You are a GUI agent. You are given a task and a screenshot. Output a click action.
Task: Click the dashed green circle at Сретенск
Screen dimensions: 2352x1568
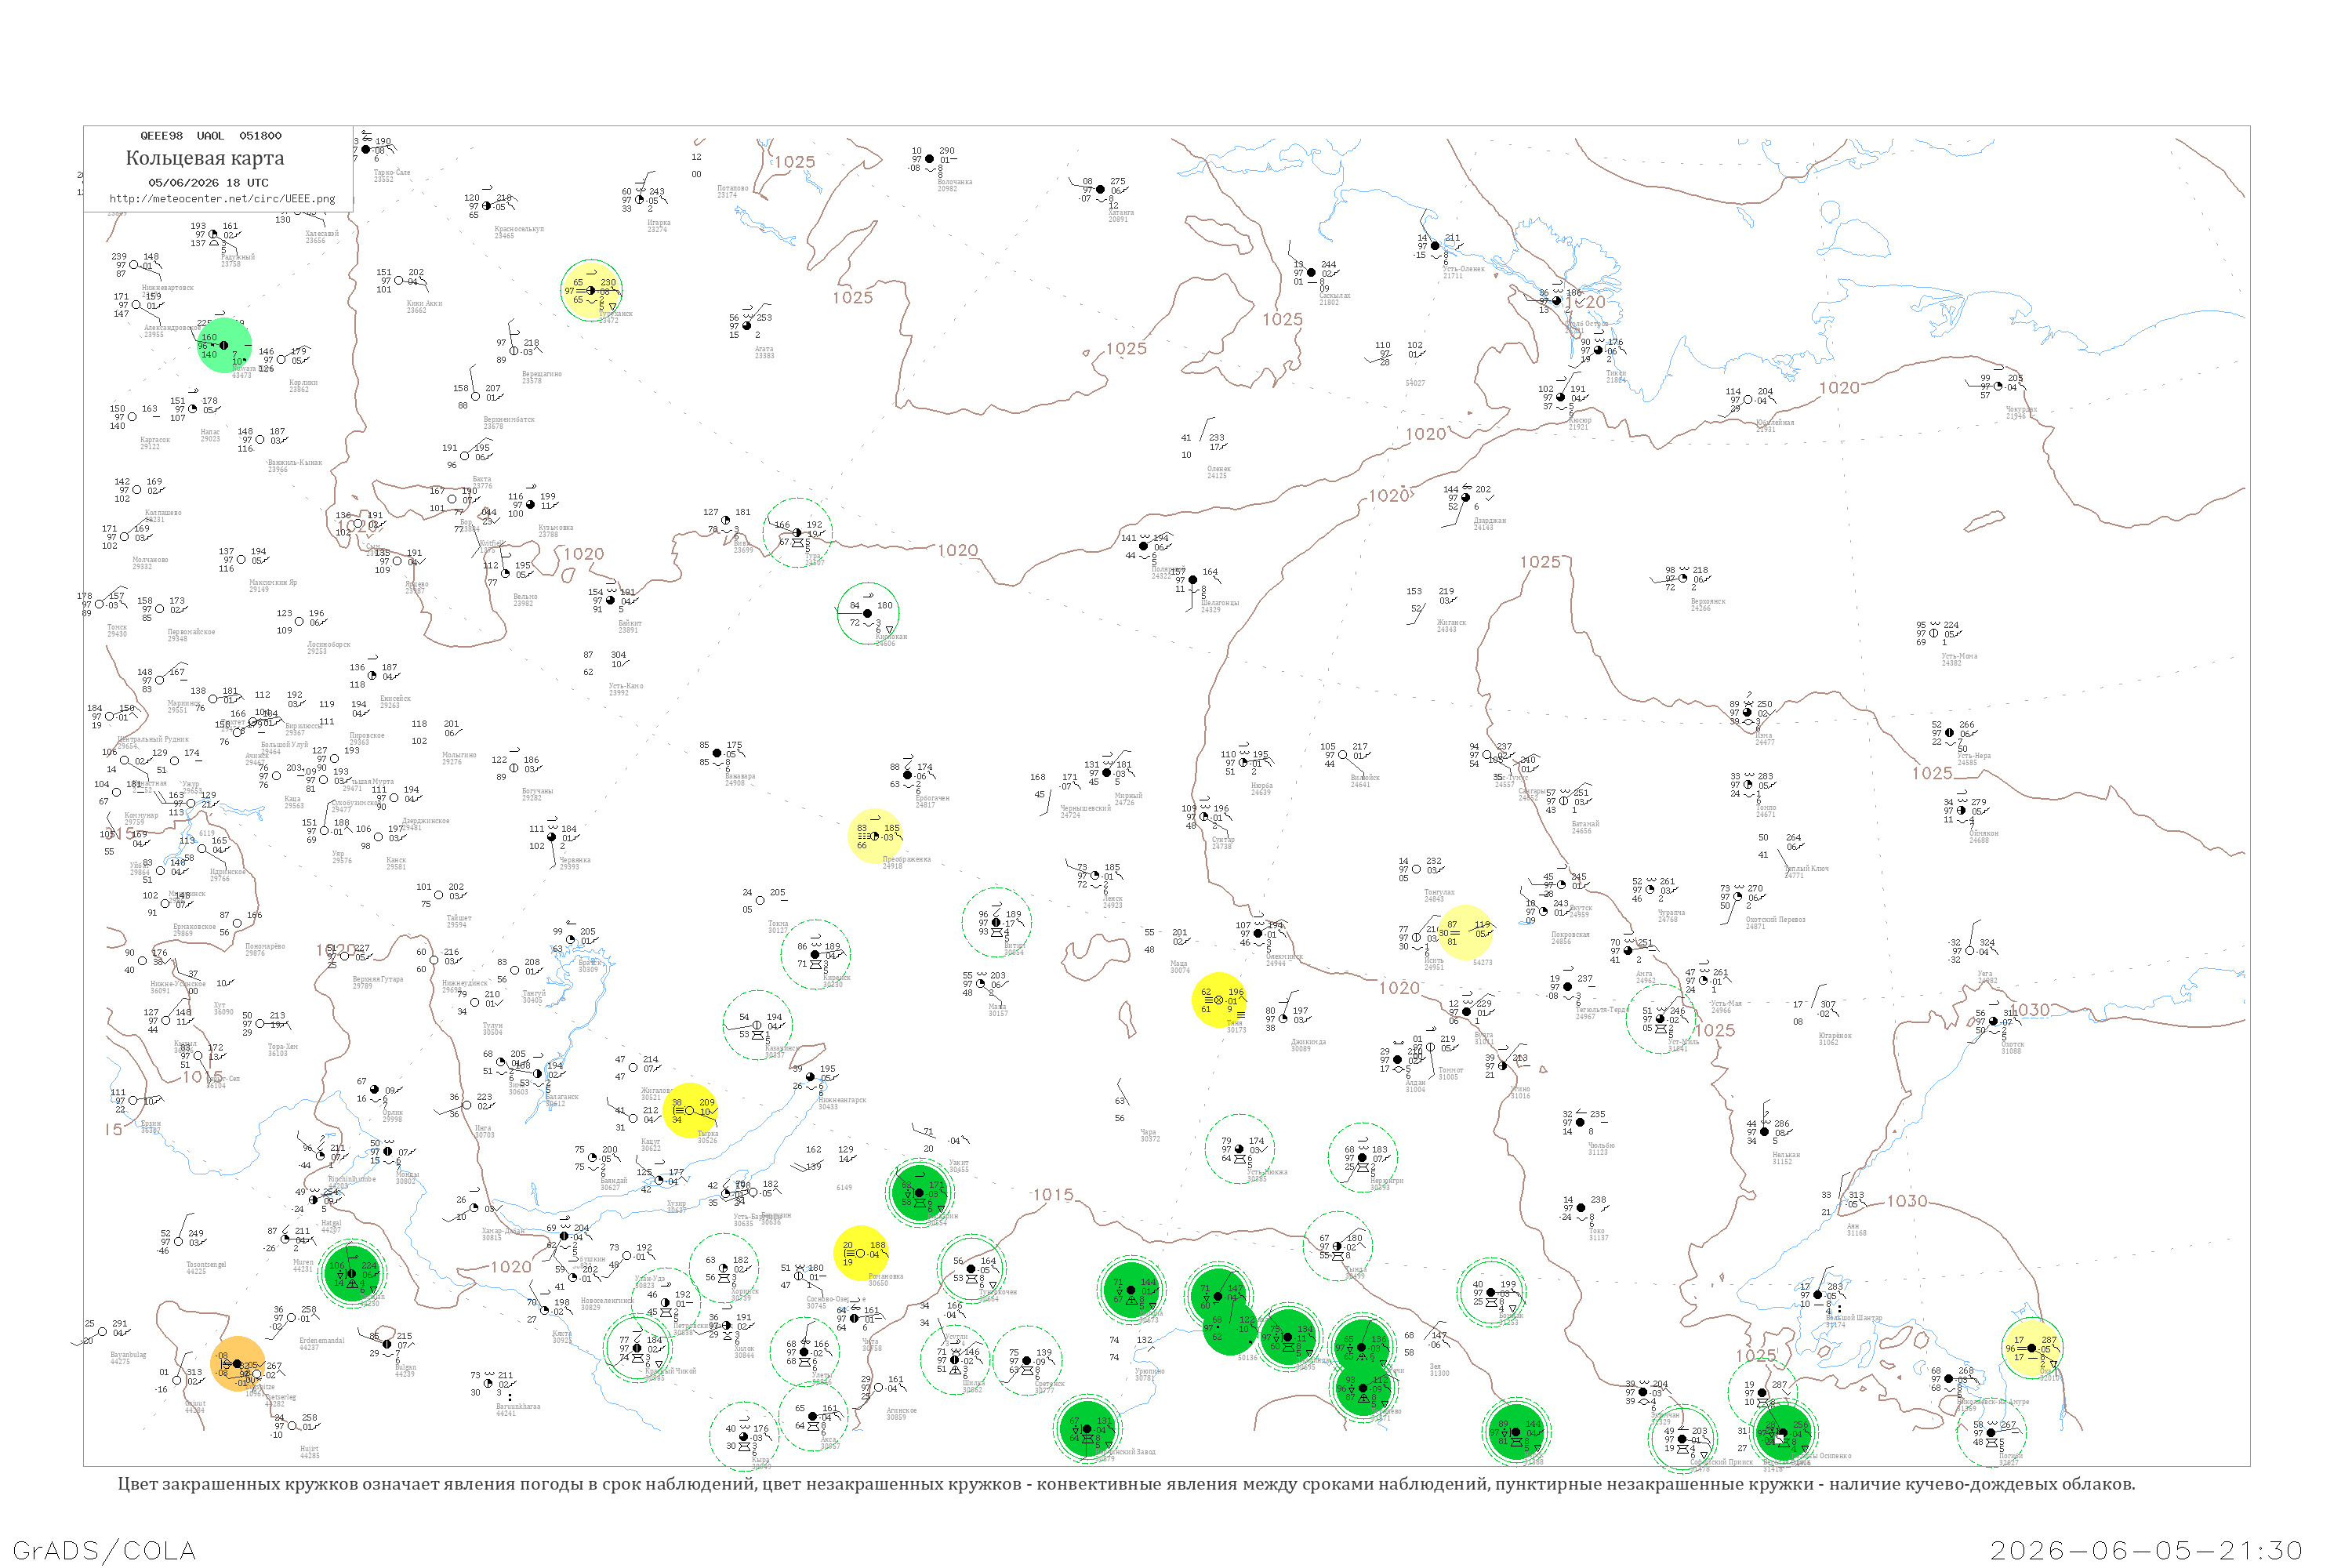point(1027,1360)
